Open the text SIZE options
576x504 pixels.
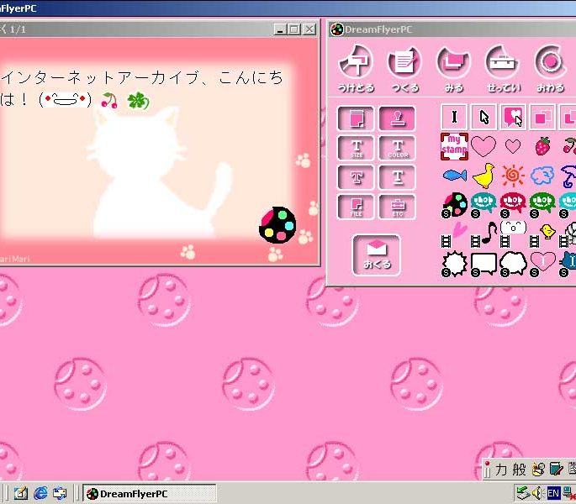356,149
